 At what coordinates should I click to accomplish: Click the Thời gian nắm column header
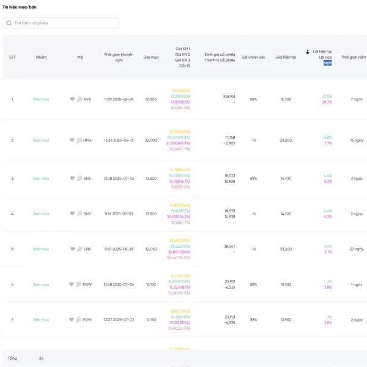[x=354, y=57]
